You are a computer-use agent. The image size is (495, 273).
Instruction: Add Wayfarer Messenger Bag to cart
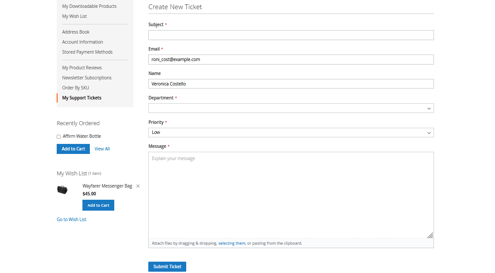pos(98,205)
